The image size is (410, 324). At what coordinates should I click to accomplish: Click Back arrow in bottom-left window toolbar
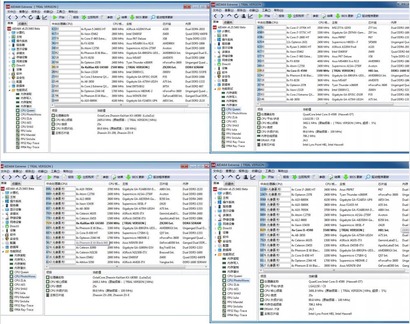click(3, 177)
